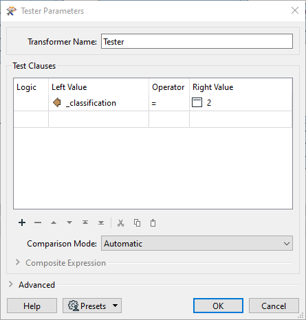Add a new test clause with plus icon
This screenshot has height=320, width=306.
click(x=22, y=222)
